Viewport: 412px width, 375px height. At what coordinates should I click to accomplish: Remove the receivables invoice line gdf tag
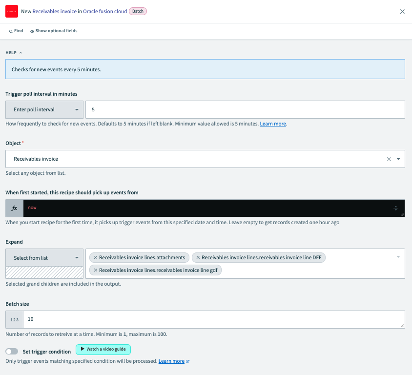point(96,271)
